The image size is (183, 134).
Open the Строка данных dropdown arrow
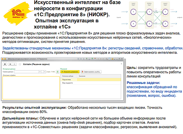(40, 72)
